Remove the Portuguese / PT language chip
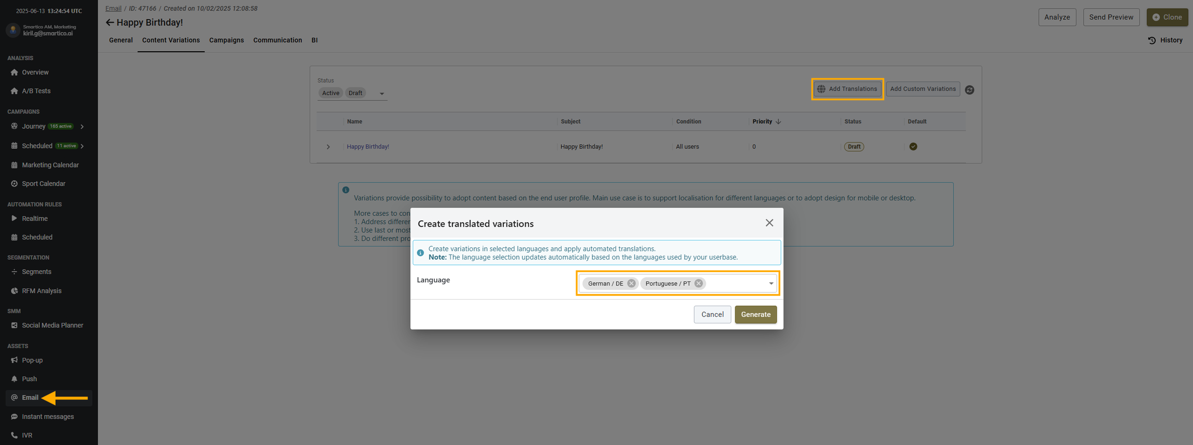The height and width of the screenshot is (445, 1193). [699, 284]
